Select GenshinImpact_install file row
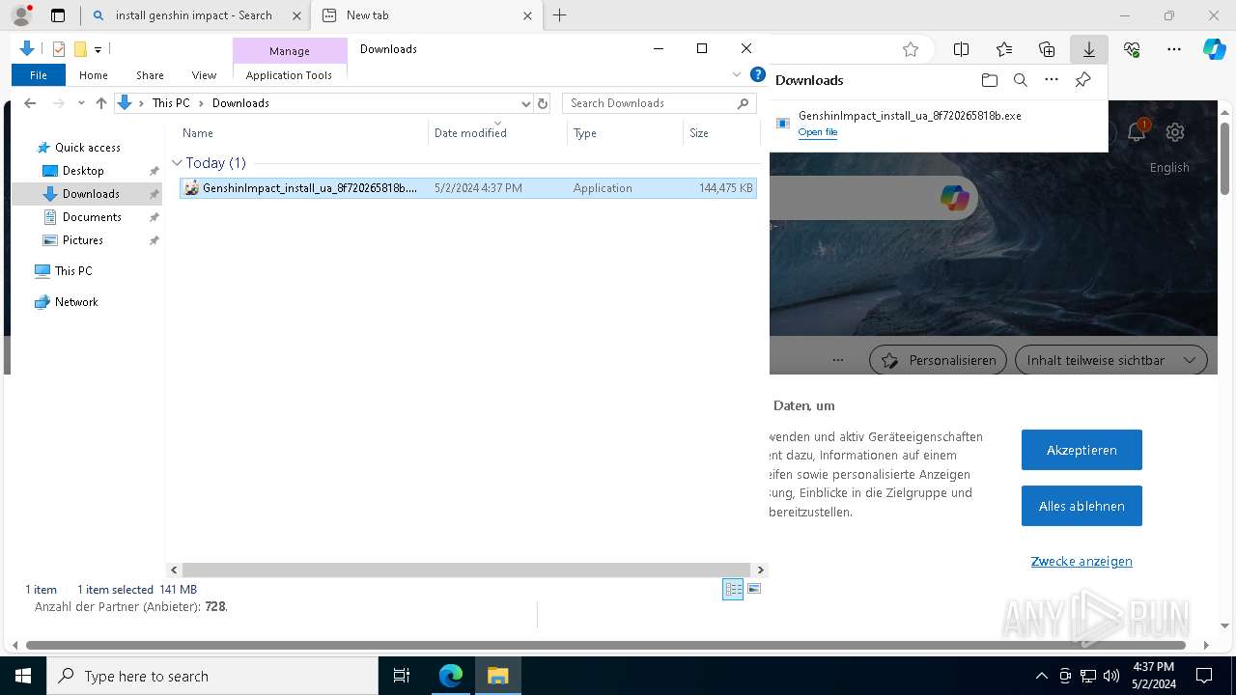1236x695 pixels. pyautogui.click(x=468, y=188)
